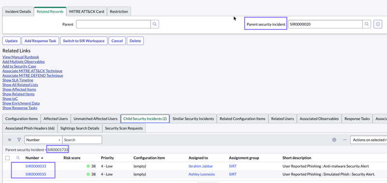This screenshot has width=387, height=183.
Task: Open incident SIR0000035 record
Action: (36, 174)
